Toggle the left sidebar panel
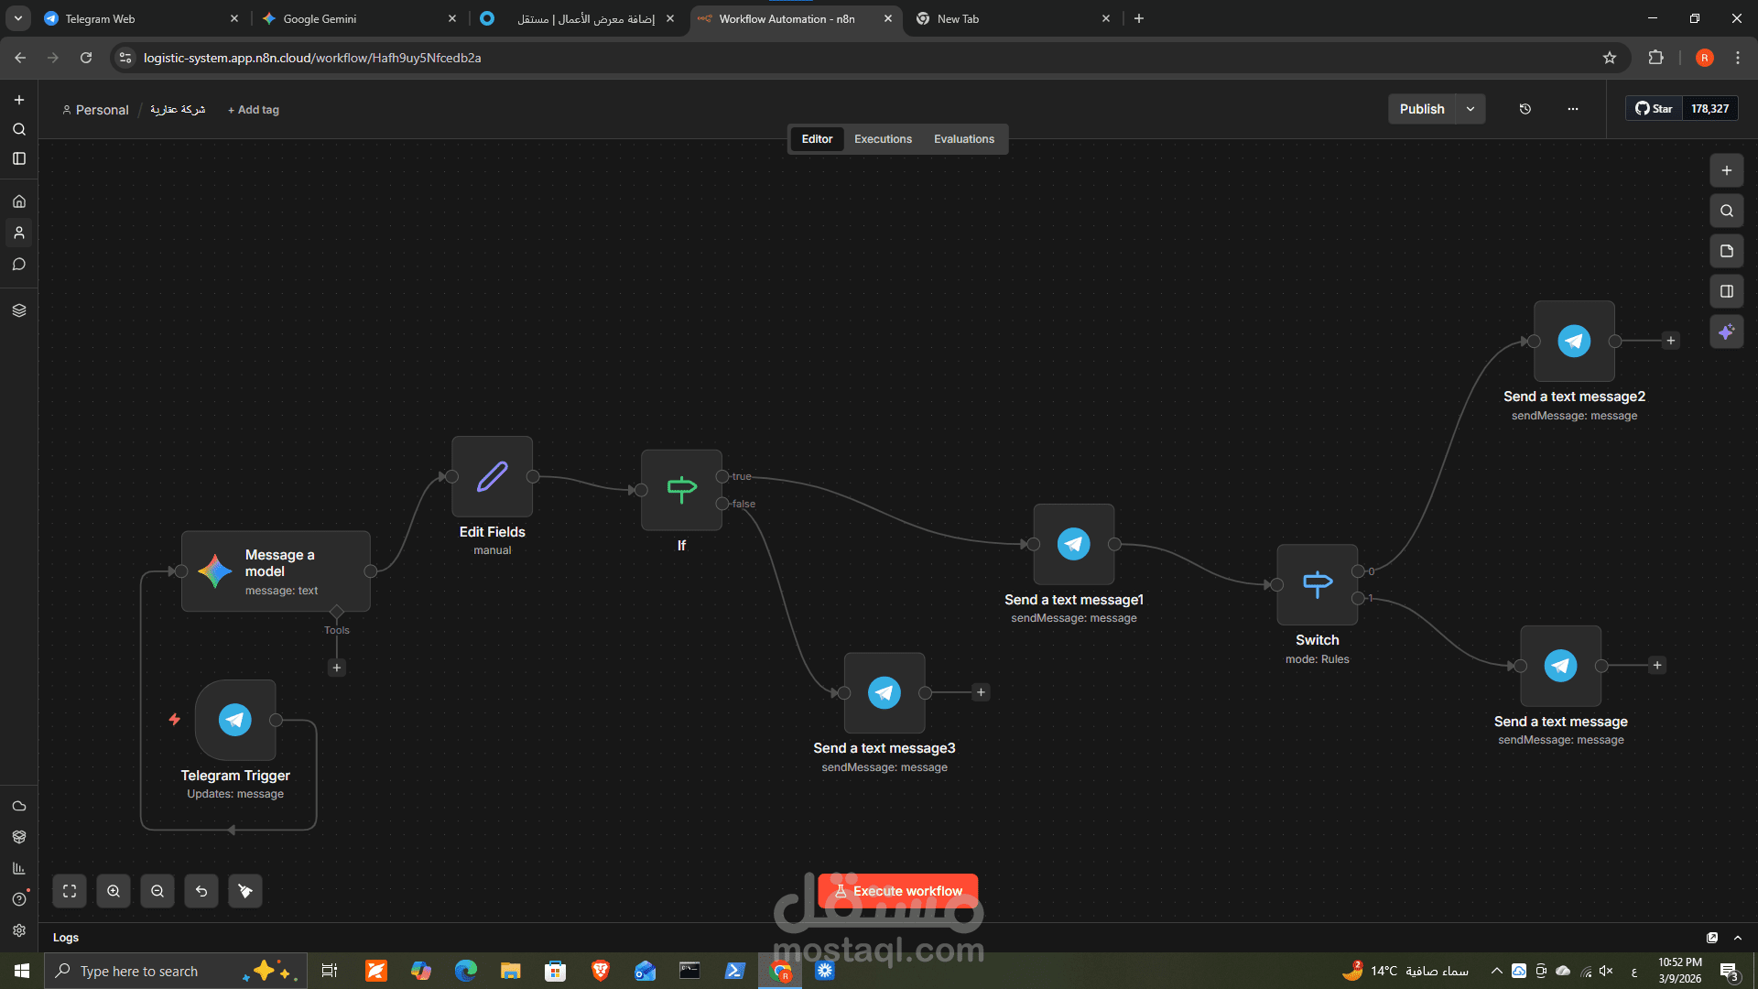Image resolution: width=1758 pixels, height=989 pixels. coord(19,158)
